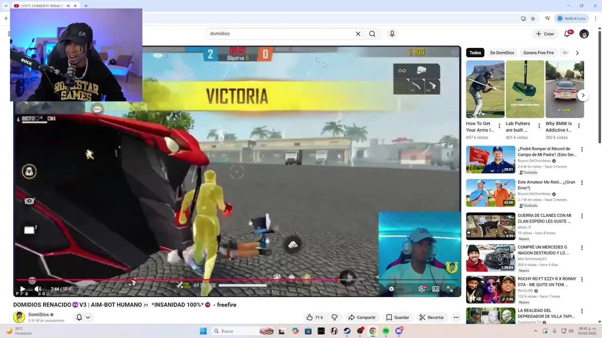
Task: Select the De DomiDios filter chip
Action: pos(502,53)
